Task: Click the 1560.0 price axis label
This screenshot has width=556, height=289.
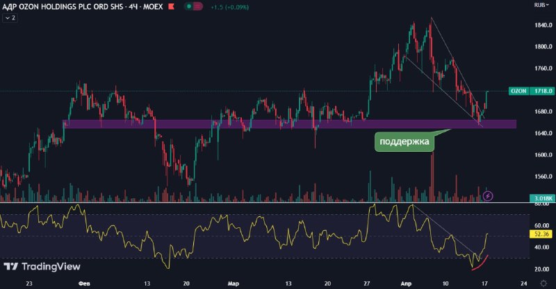Action: click(x=543, y=177)
